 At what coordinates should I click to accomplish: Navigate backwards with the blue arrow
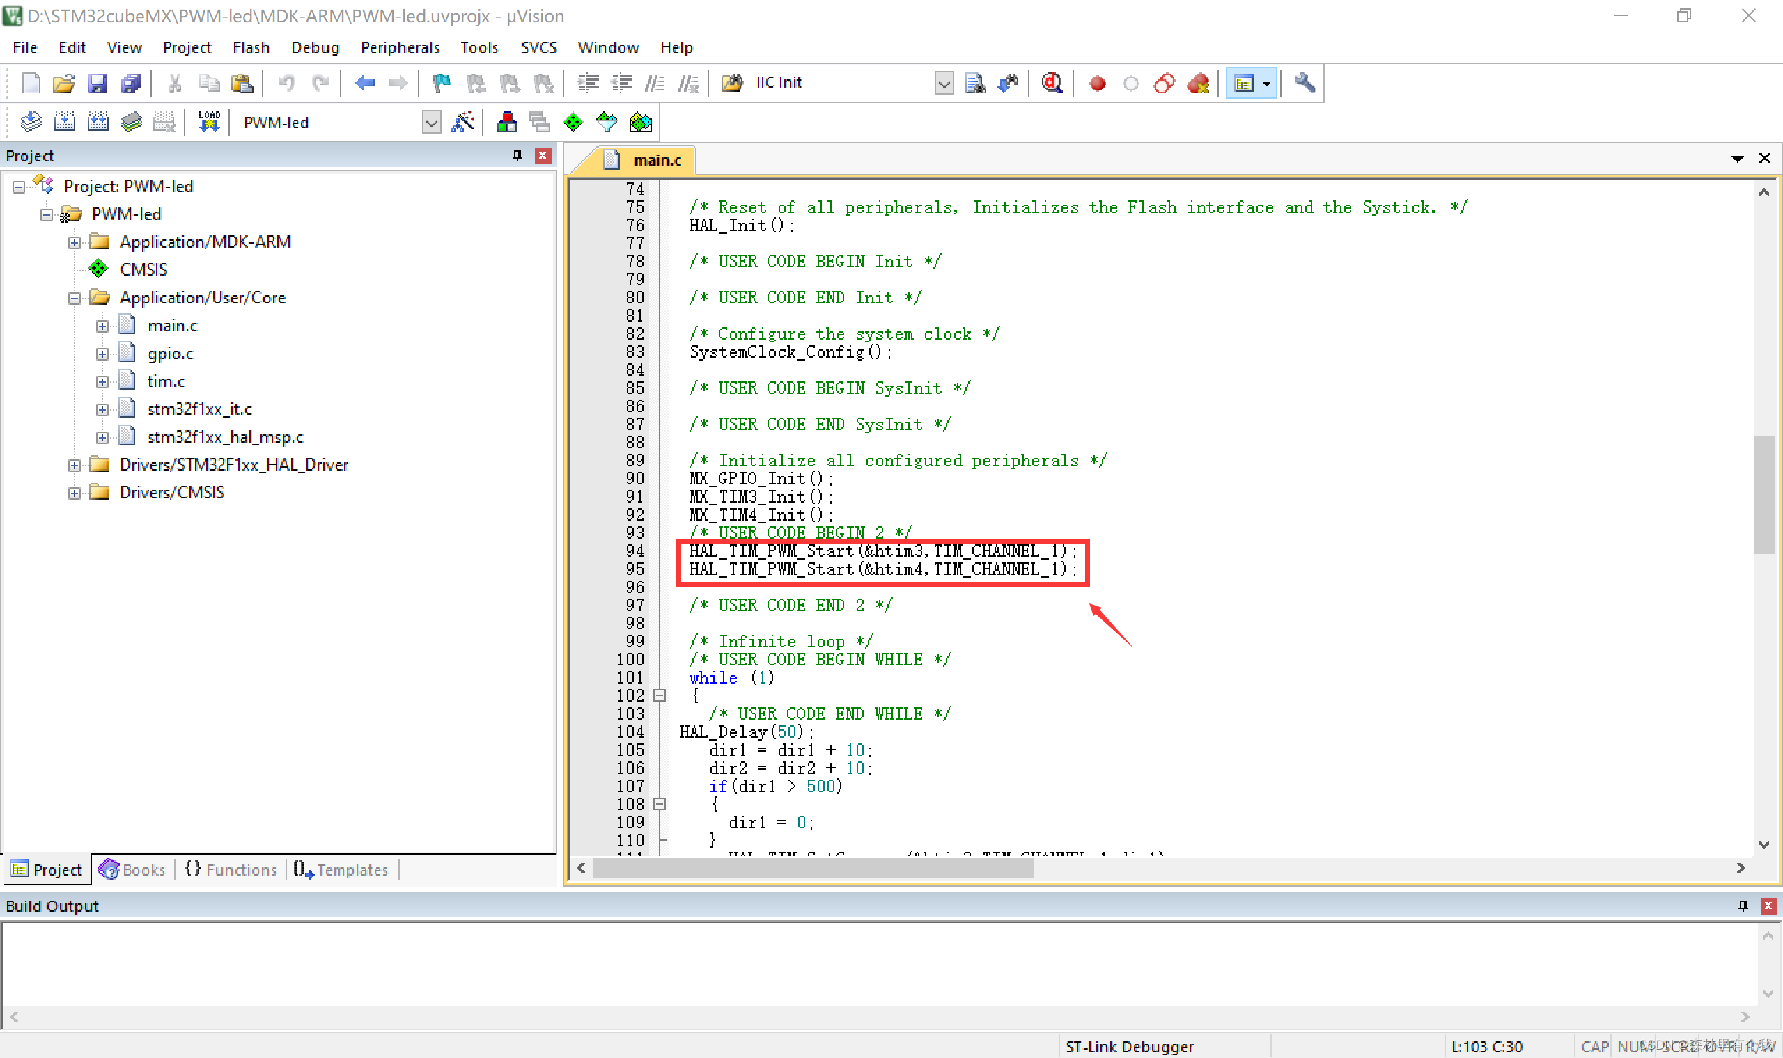pyautogui.click(x=365, y=84)
